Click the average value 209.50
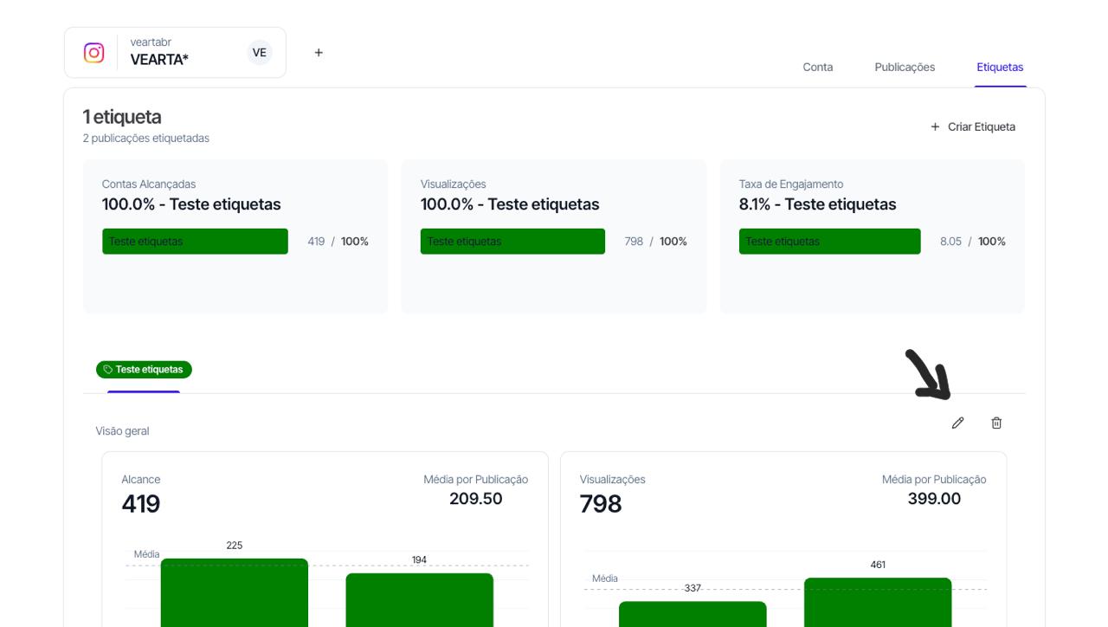Image resolution: width=1108 pixels, height=627 pixels. tap(476, 499)
